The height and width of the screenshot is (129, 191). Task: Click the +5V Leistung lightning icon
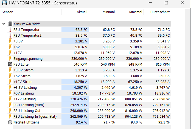10,93
